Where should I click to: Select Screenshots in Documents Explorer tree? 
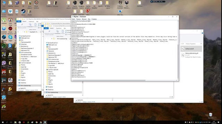[52, 76]
